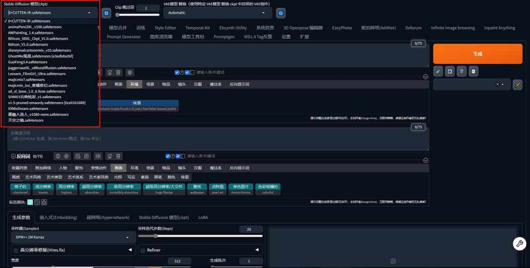Open the styles dropdown arrow under Generate
The height and width of the screenshot is (268, 530).
tap(503, 84)
